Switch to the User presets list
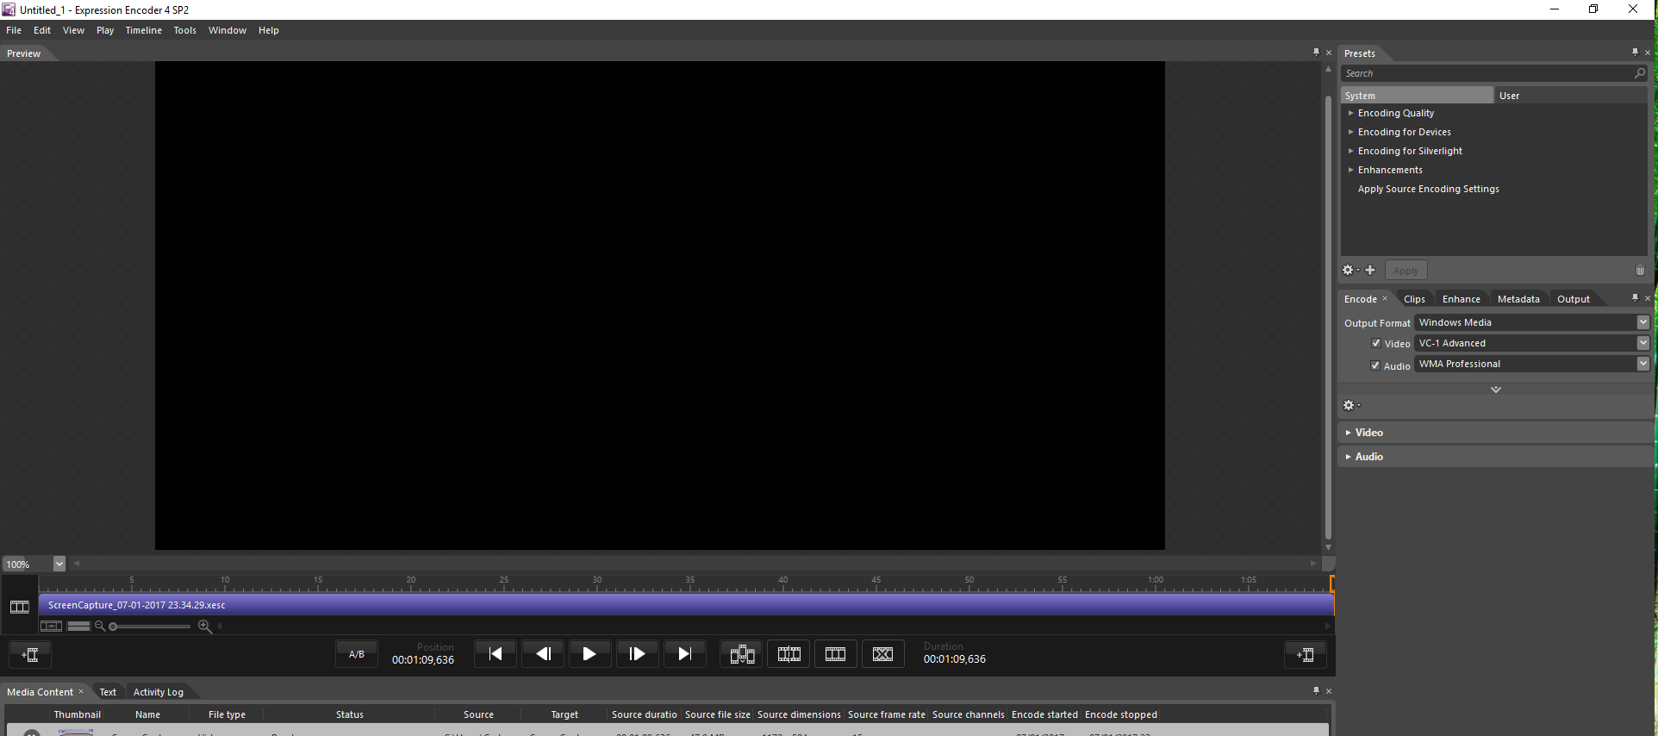 1509,96
